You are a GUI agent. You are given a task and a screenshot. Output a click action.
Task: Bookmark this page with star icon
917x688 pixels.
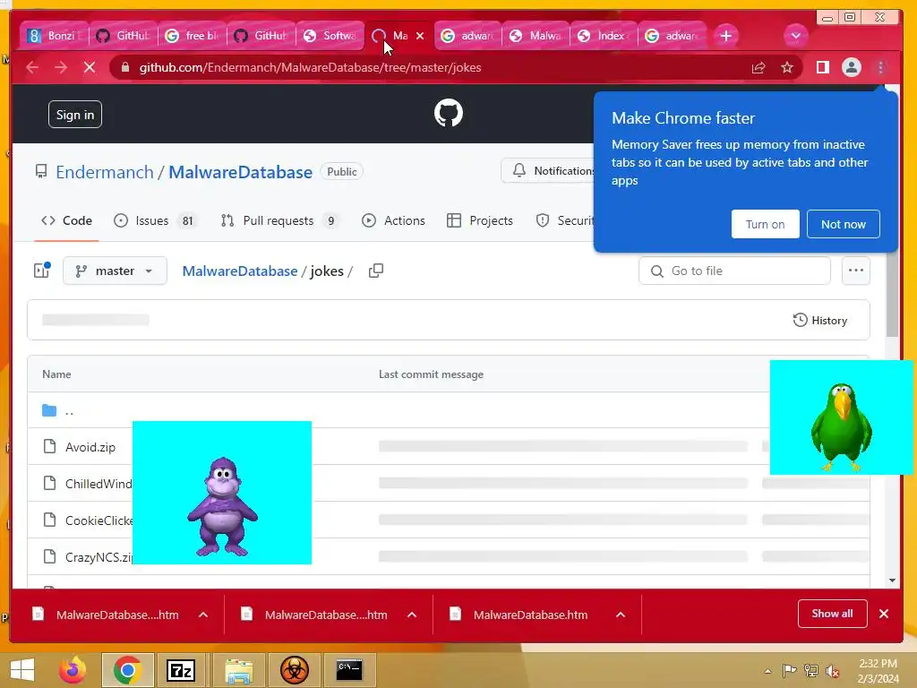(787, 67)
